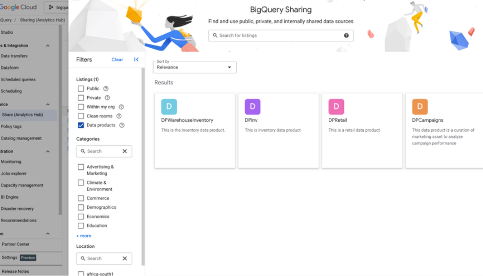This screenshot has height=276, width=483.
Task: Click the Clear filters link
Action: pos(117,60)
